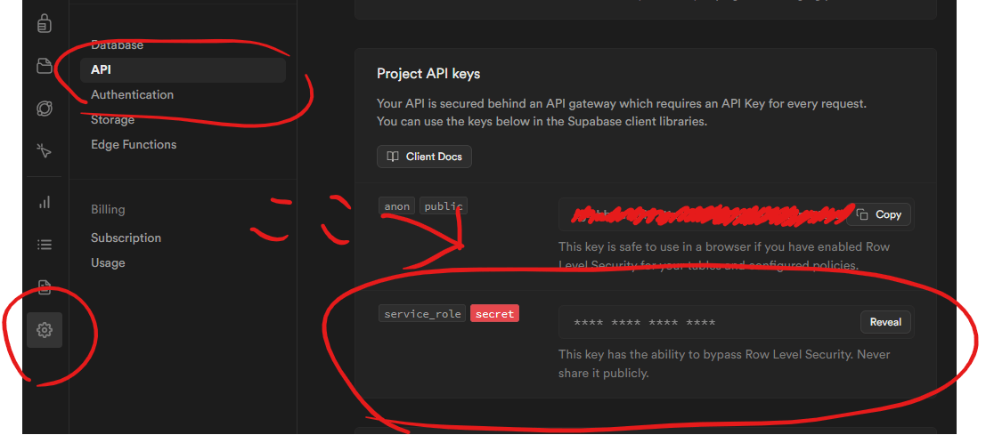986x435 pixels.
Task: Select Database in the settings menu
Action: (117, 45)
